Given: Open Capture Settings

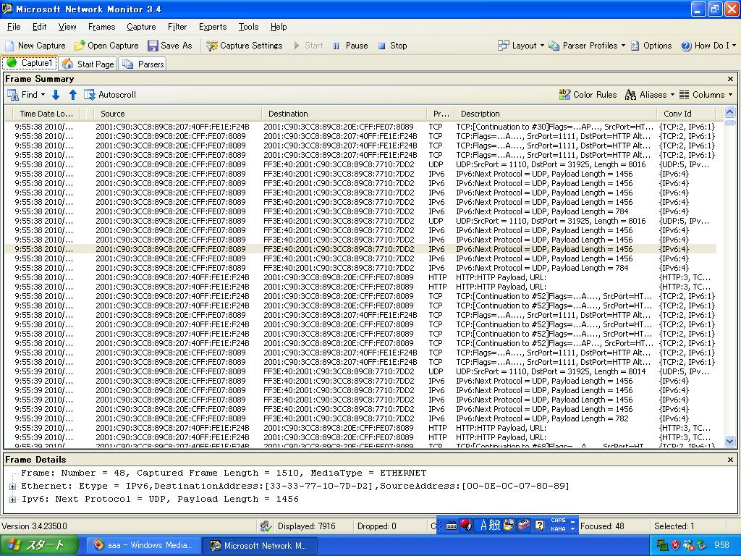Looking at the screenshot, I should click(x=245, y=46).
